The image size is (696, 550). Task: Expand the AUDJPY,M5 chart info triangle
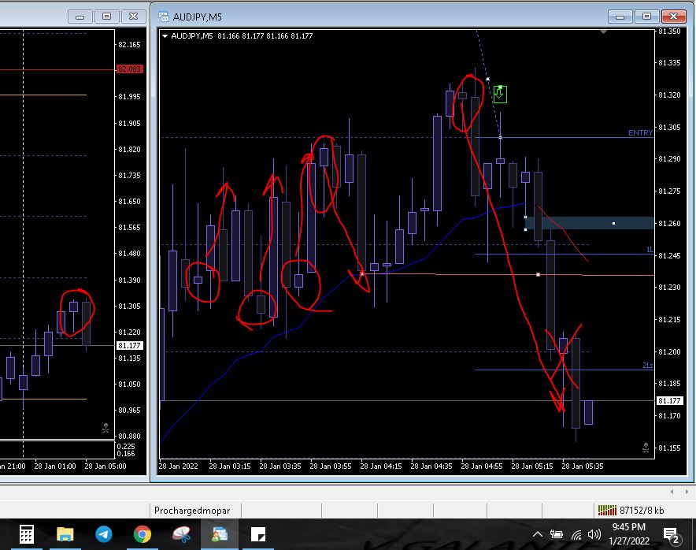pos(165,35)
